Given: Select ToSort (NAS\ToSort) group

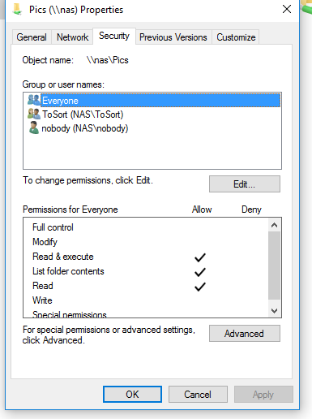Looking at the screenshot, I should coord(83,114).
